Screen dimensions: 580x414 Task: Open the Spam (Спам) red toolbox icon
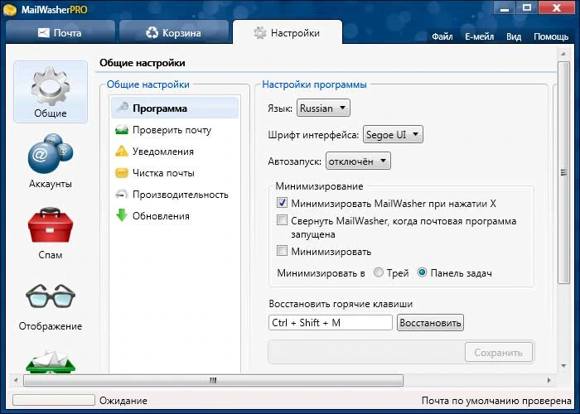pyautogui.click(x=51, y=224)
